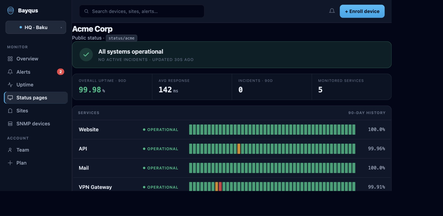Viewport: 443px width, 216px height.
Task: Click the API service name
Action: point(83,149)
